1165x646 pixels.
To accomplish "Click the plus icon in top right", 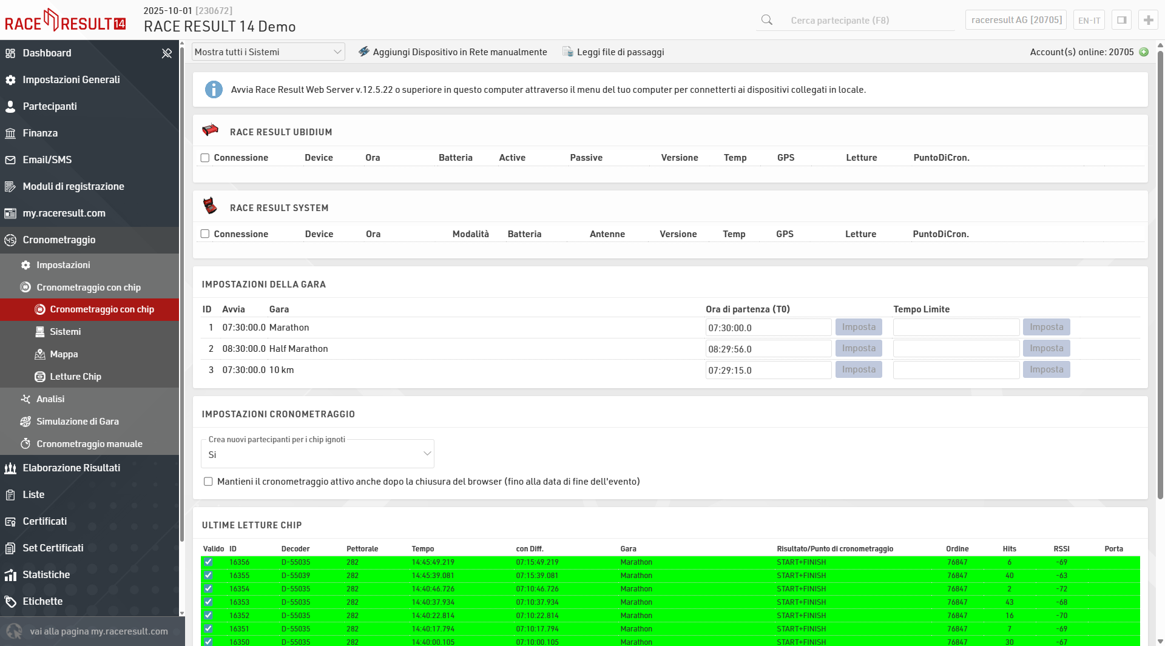I will pyautogui.click(x=1148, y=20).
